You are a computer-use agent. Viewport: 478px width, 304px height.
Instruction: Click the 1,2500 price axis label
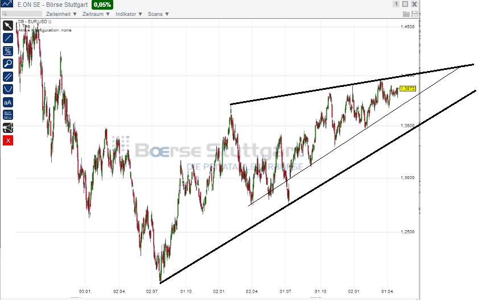point(407,232)
